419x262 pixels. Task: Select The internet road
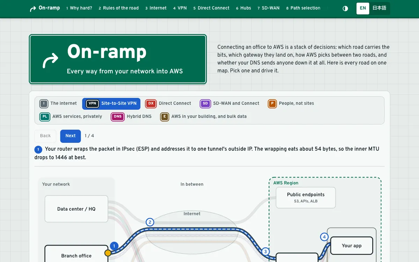pos(58,103)
